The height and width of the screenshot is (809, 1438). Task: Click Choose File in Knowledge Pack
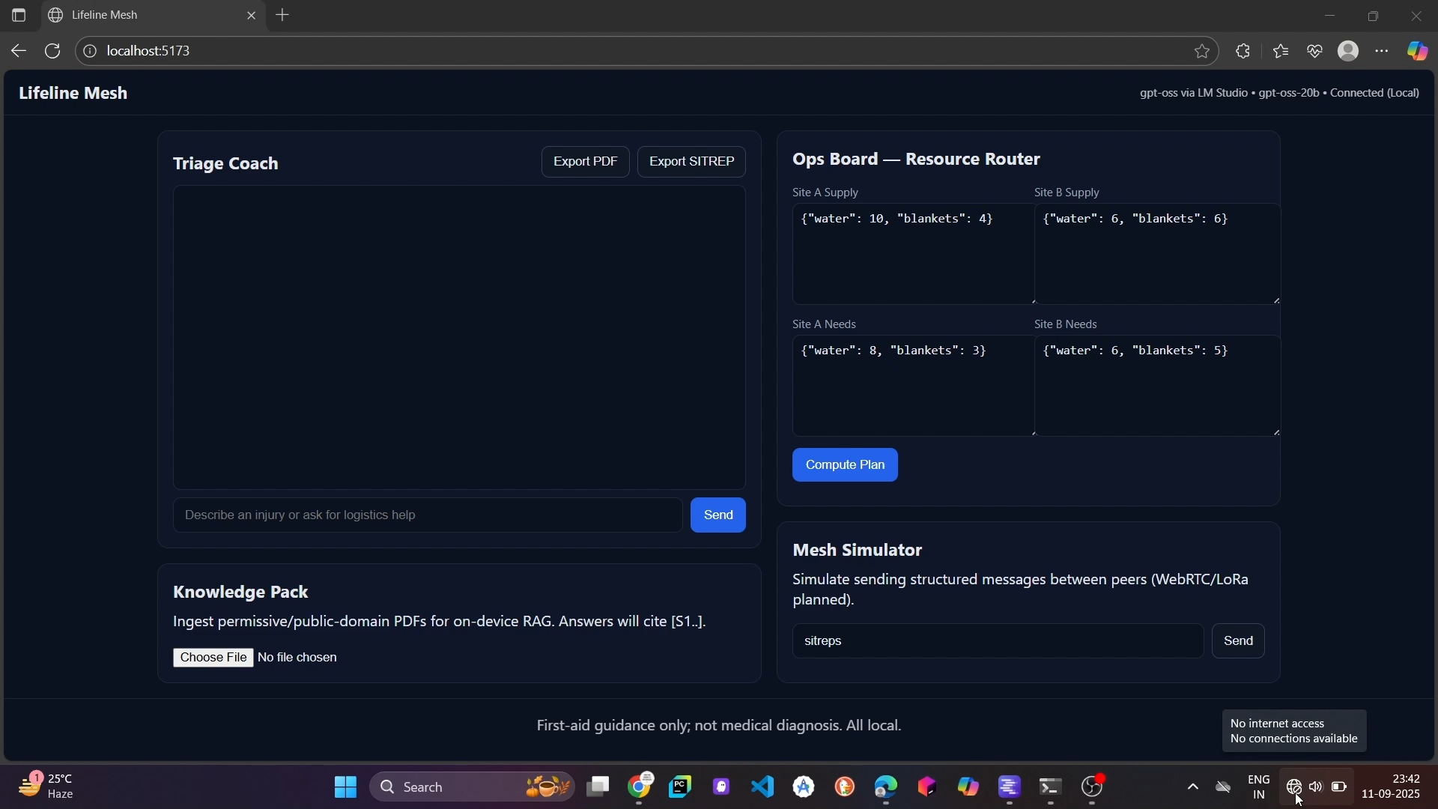pyautogui.click(x=213, y=658)
